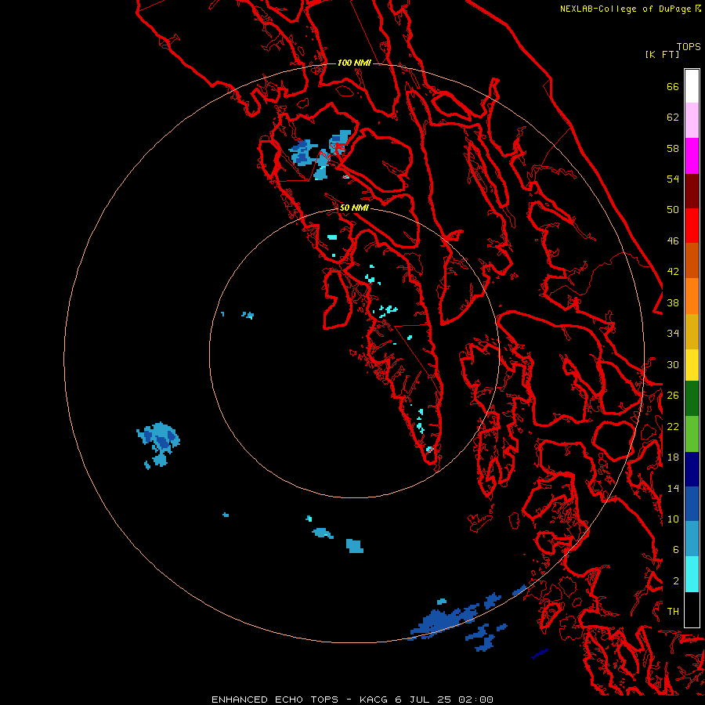Image resolution: width=705 pixels, height=705 pixels.
Task: Click the medium blue legend swatch
Action: tap(692, 504)
